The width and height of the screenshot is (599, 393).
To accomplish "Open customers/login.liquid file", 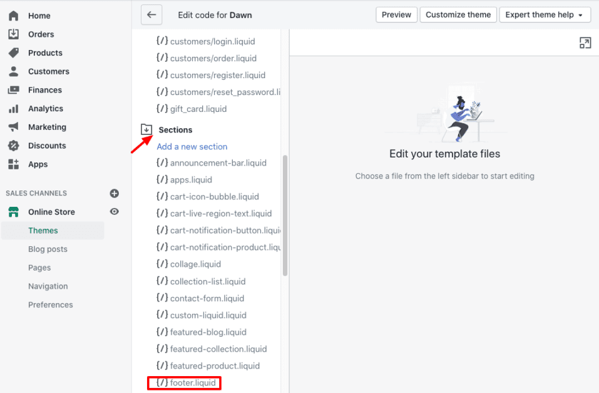I will (x=212, y=41).
